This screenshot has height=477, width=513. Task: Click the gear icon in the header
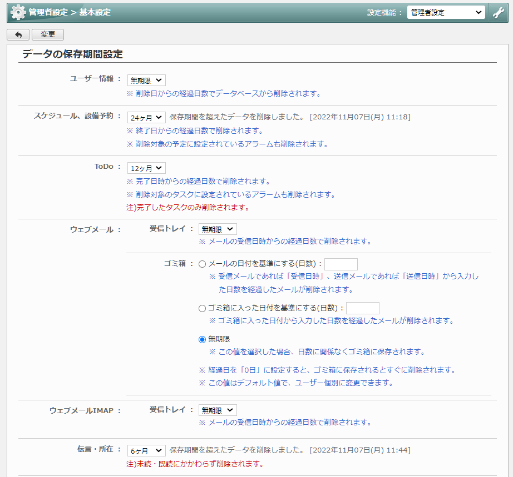[18, 12]
